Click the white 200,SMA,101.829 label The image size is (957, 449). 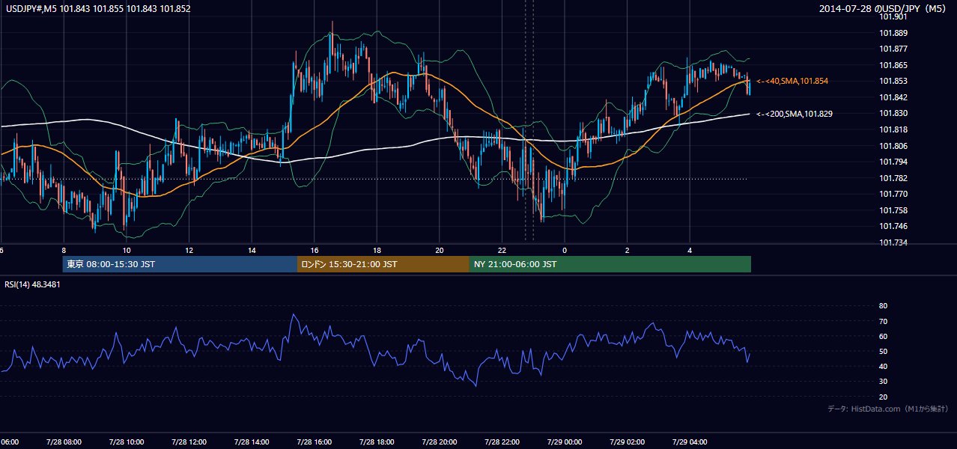(x=795, y=114)
